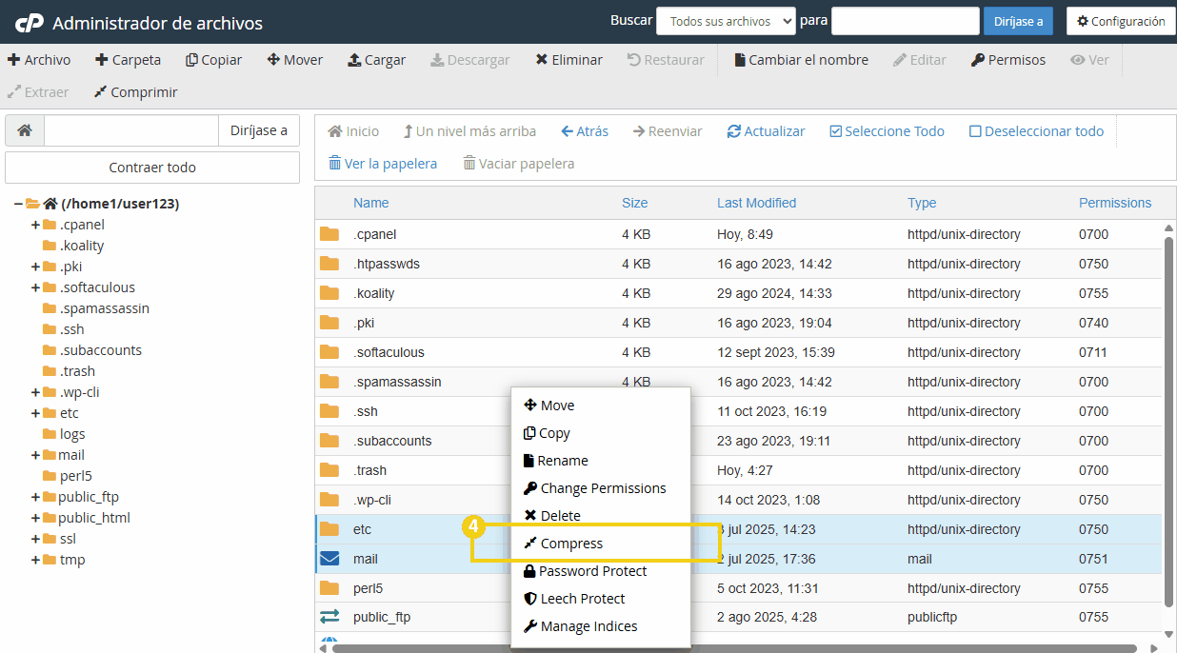
Task: Check Seleccione Todo to select all files
Action: pyautogui.click(x=839, y=131)
